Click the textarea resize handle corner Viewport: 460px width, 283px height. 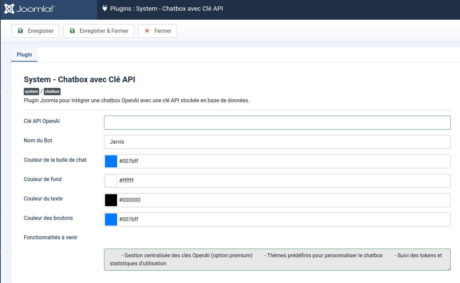click(x=449, y=269)
